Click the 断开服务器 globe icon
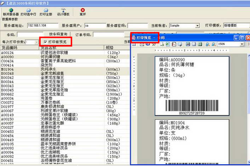Viewport: 250px width, 166px height. (11, 10)
